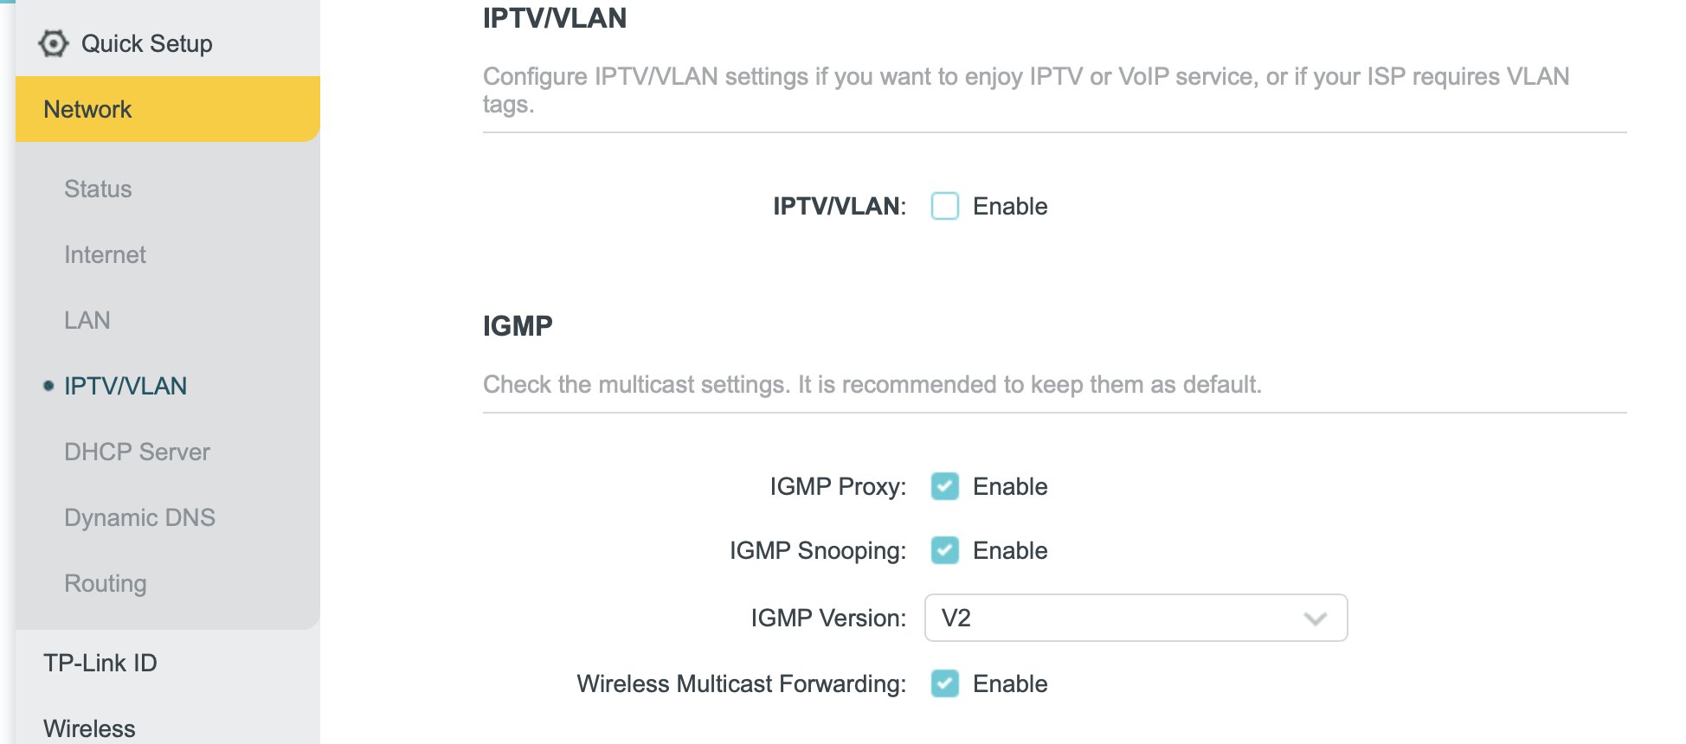Enable the IPTV/VLAN checkbox

tap(945, 206)
